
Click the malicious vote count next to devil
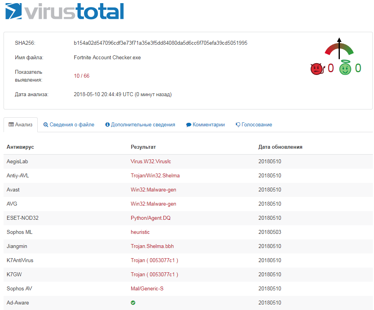pos(331,68)
